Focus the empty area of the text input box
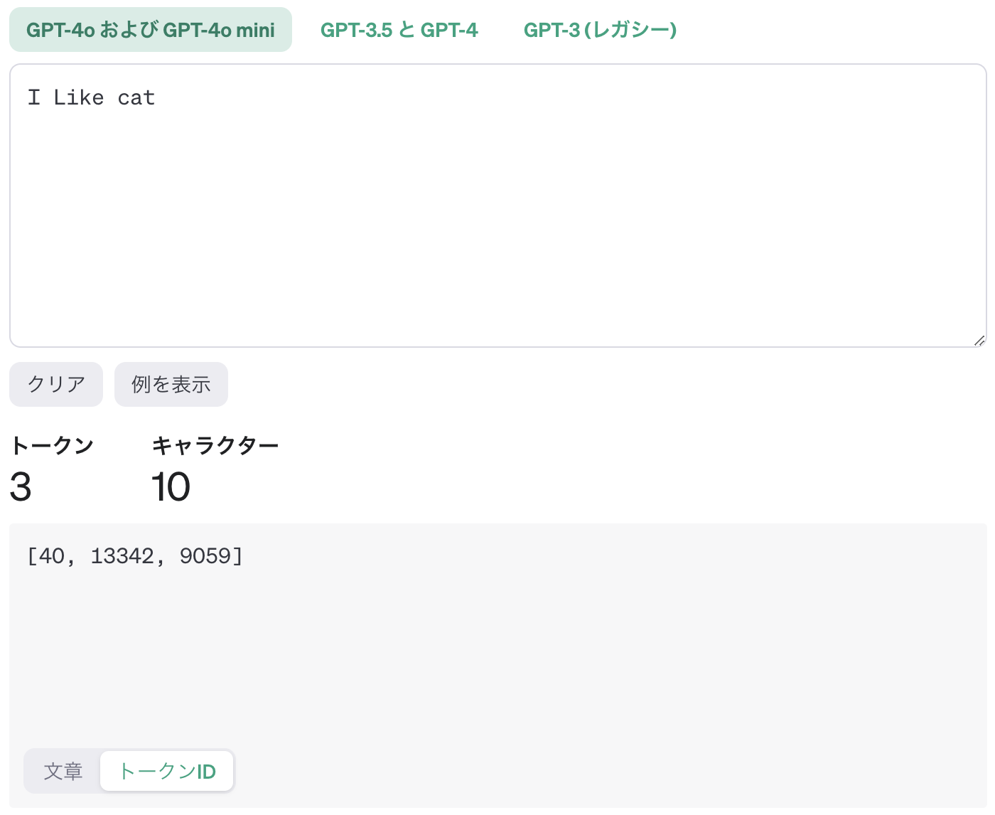The width and height of the screenshot is (995, 815). (x=497, y=228)
